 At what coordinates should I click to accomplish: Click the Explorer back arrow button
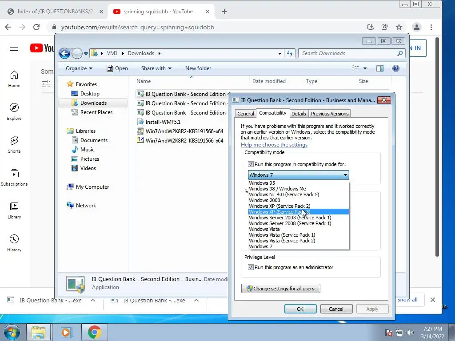pos(64,53)
